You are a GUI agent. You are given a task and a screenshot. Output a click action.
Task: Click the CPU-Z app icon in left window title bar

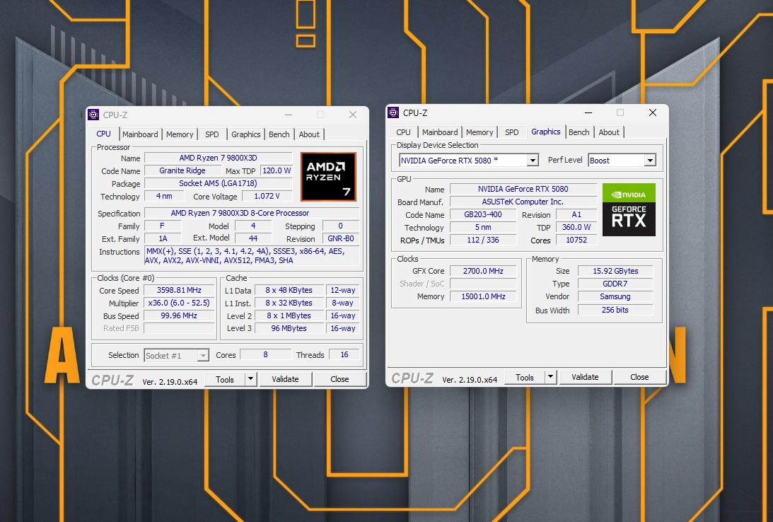click(x=93, y=115)
